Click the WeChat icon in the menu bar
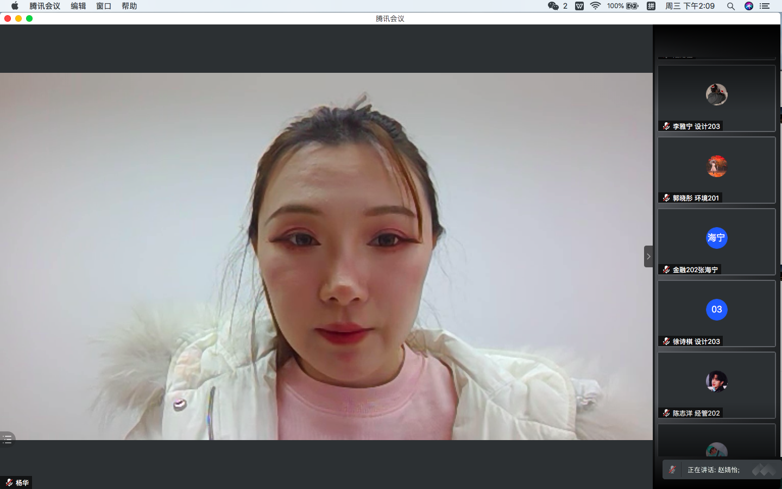 click(553, 6)
